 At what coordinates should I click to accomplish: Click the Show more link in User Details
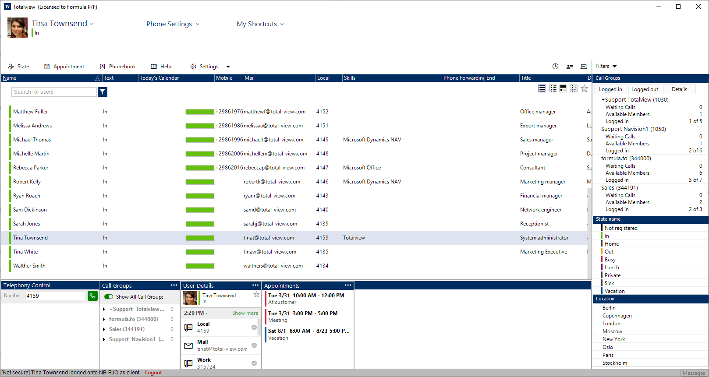(x=245, y=313)
